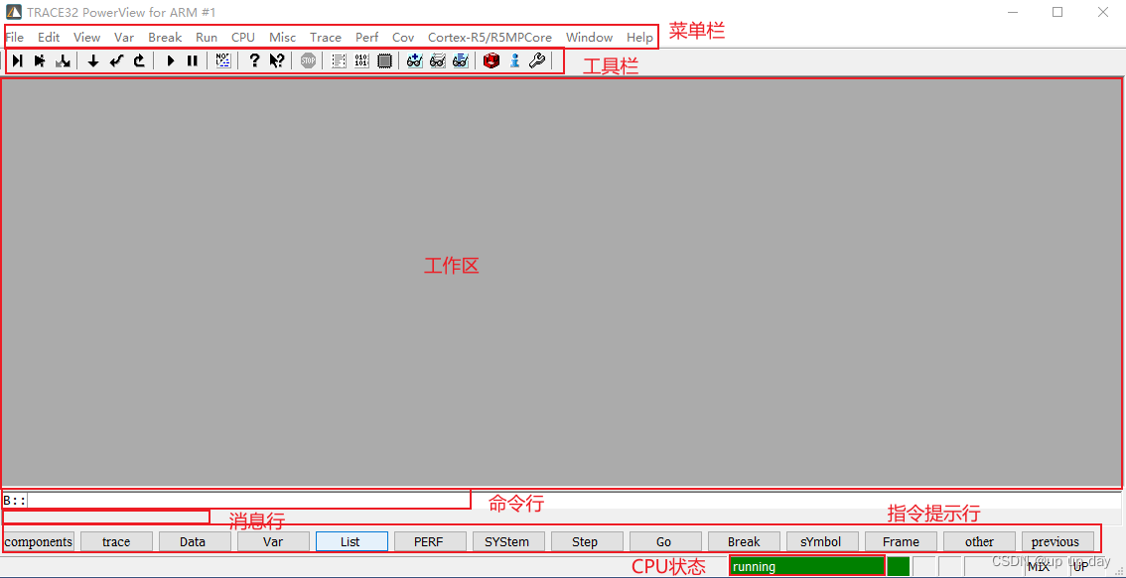
Task: Open help with the question mark icon
Action: 254,60
